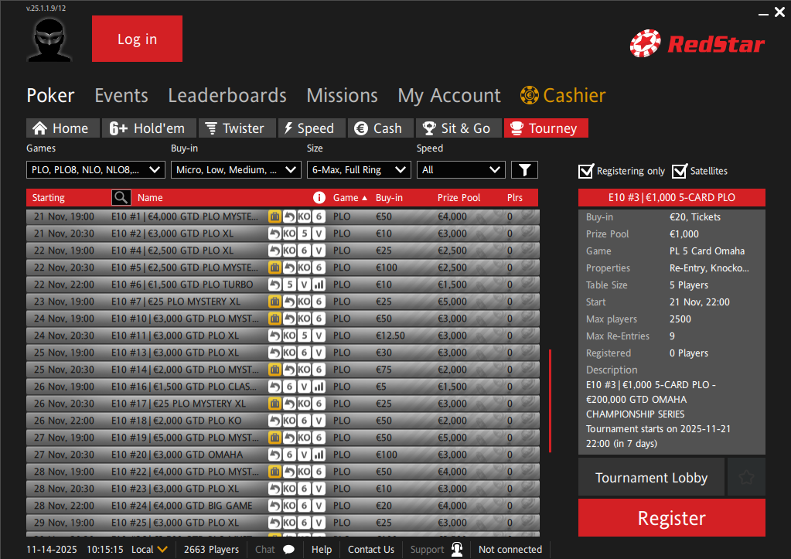
Task: Expand the Buy-in filter dropdown
Action: 236,170
